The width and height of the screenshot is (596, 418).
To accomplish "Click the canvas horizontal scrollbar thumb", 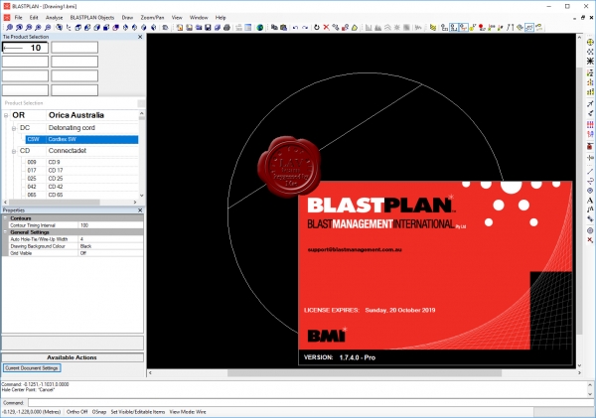I will tap(365, 372).
